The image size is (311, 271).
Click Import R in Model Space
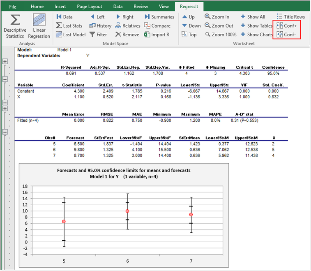point(157,35)
